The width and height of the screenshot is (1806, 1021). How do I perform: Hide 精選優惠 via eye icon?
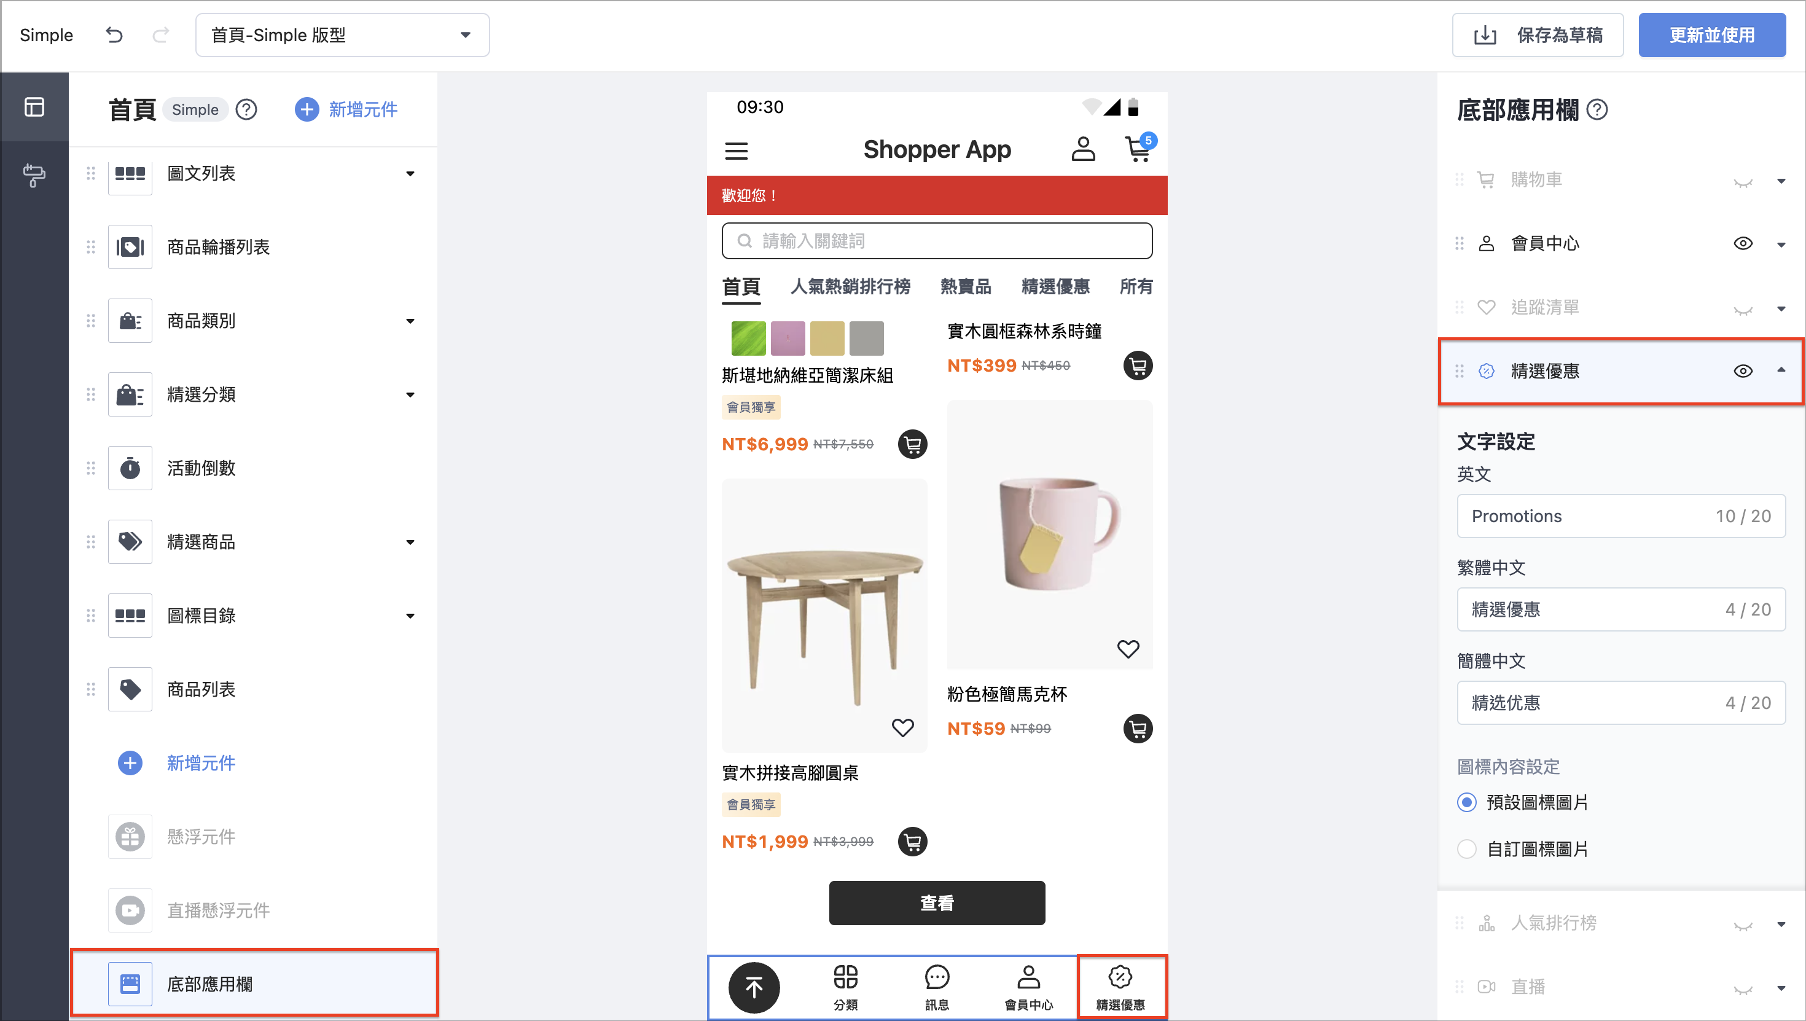point(1743,371)
